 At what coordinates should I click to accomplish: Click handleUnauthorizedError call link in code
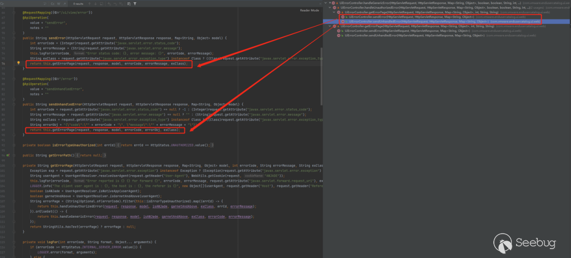click(x=68, y=206)
